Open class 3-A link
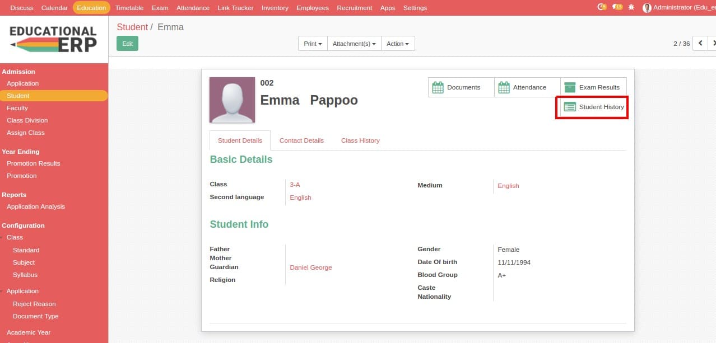 (x=295, y=185)
